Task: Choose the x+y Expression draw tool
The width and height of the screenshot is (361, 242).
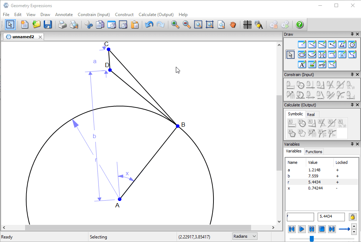Action: (322, 65)
